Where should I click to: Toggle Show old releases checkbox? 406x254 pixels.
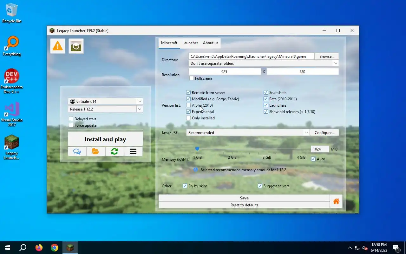pos(266,111)
